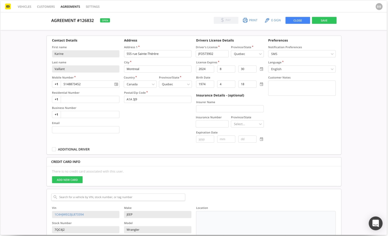Viewport: 388px width, 236px height.
Task: Click the magnifier icon in vehicle search
Action: [55, 197]
